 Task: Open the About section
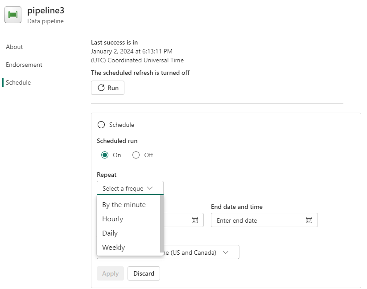[x=14, y=47]
